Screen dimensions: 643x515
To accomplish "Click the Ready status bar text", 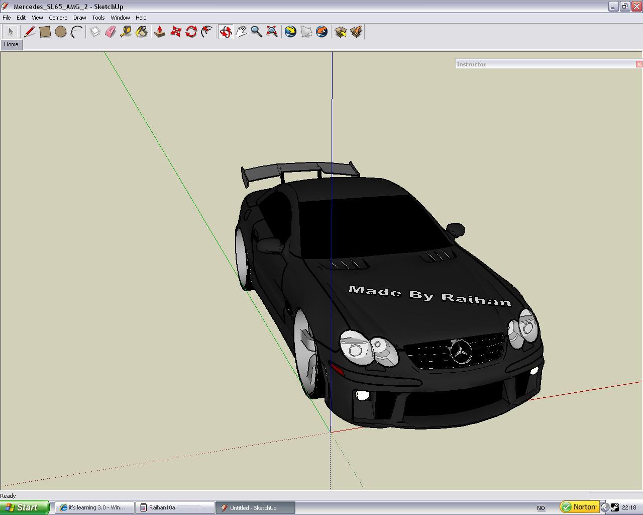I will 8,496.
